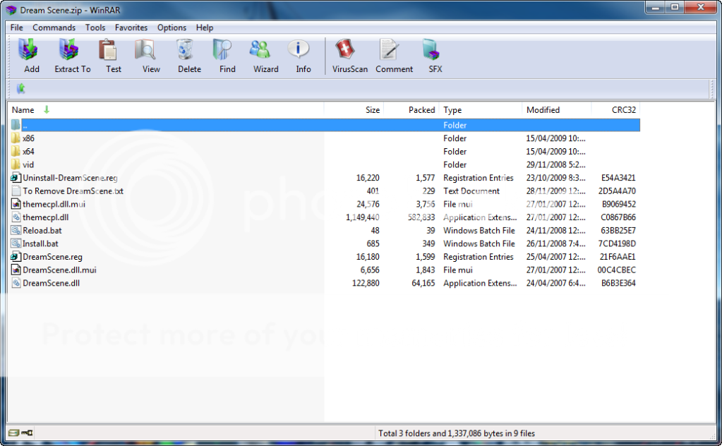The width and height of the screenshot is (722, 446).
Task: Click the CRC32 value B6B3E364
Action: click(618, 283)
